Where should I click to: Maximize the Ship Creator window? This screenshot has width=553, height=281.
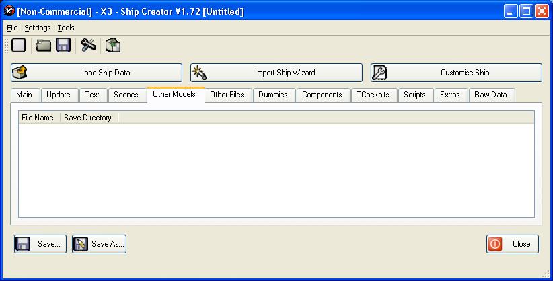click(526, 11)
